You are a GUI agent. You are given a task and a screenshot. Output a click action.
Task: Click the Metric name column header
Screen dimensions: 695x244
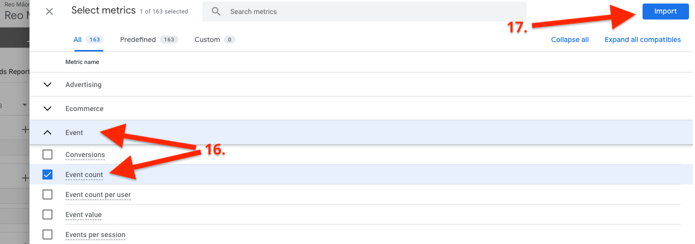82,62
